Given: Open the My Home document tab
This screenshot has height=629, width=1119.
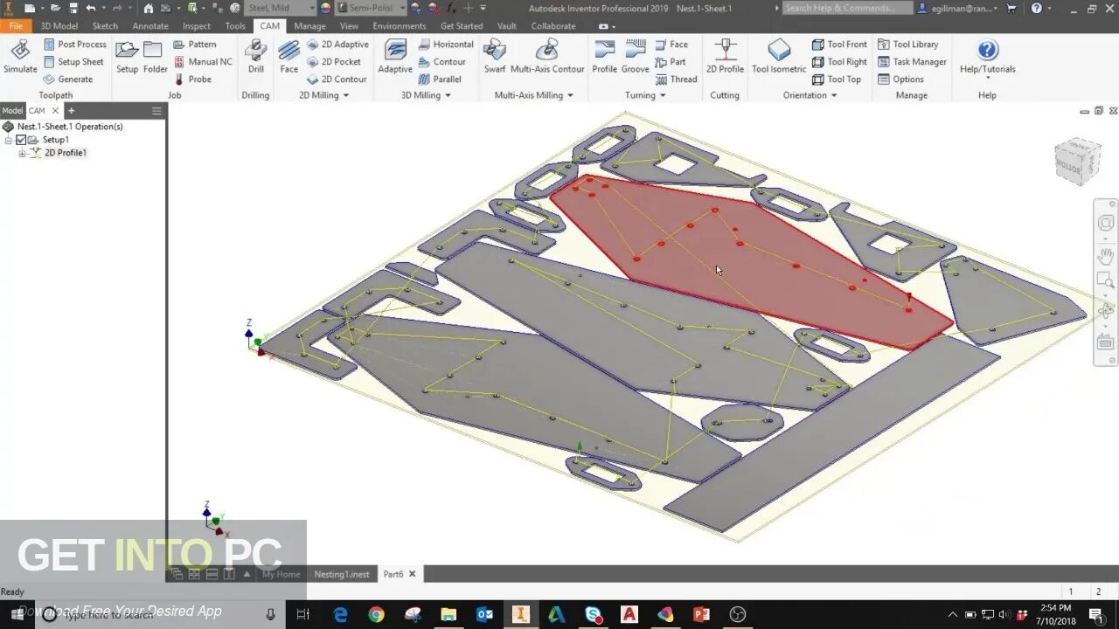Looking at the screenshot, I should point(281,574).
